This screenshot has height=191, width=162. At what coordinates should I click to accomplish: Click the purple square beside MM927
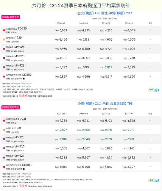pyautogui.click(x=4, y=158)
